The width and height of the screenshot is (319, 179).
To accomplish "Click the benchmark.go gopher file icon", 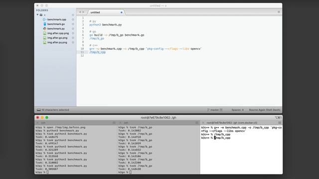I will (45, 24).
